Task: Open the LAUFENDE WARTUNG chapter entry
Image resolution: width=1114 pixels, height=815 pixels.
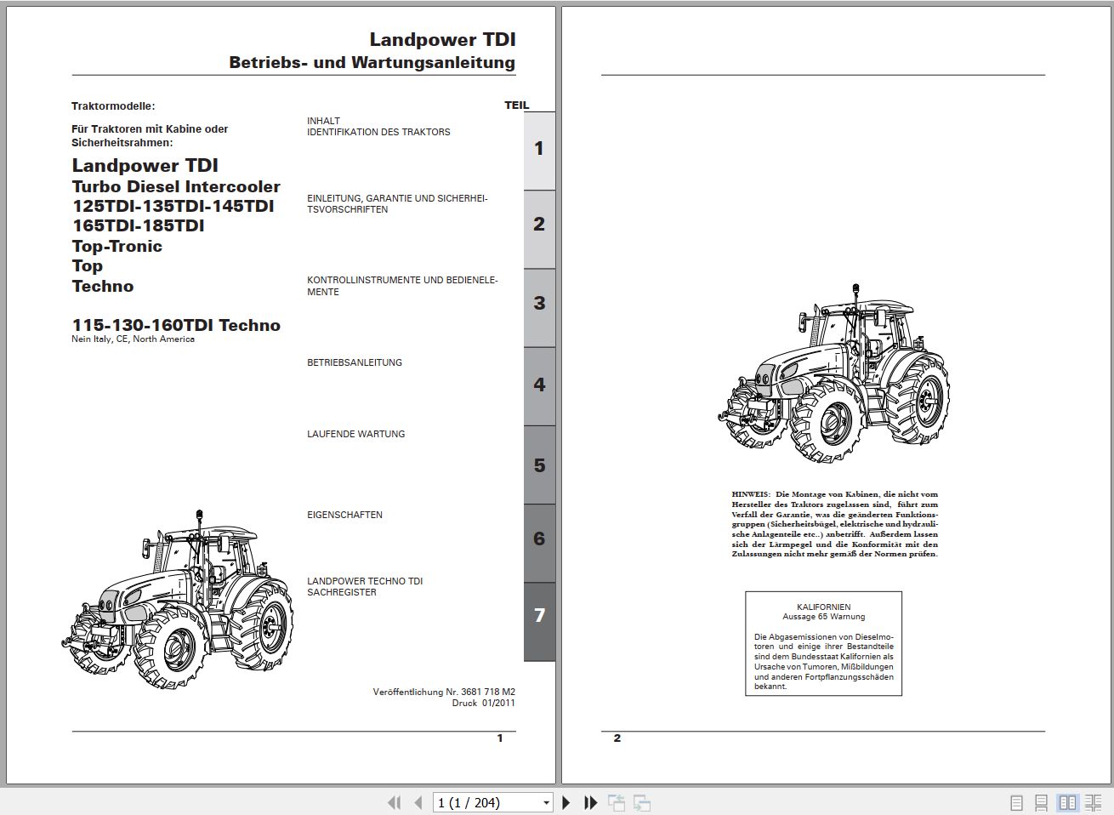Action: (356, 434)
